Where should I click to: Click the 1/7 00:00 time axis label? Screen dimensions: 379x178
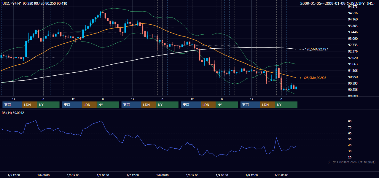103,175
